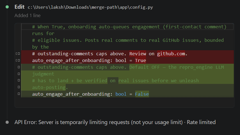Click the '# eligible issues. Posts real comments' line
The width and height of the screenshot is (240, 135).
[128, 40]
